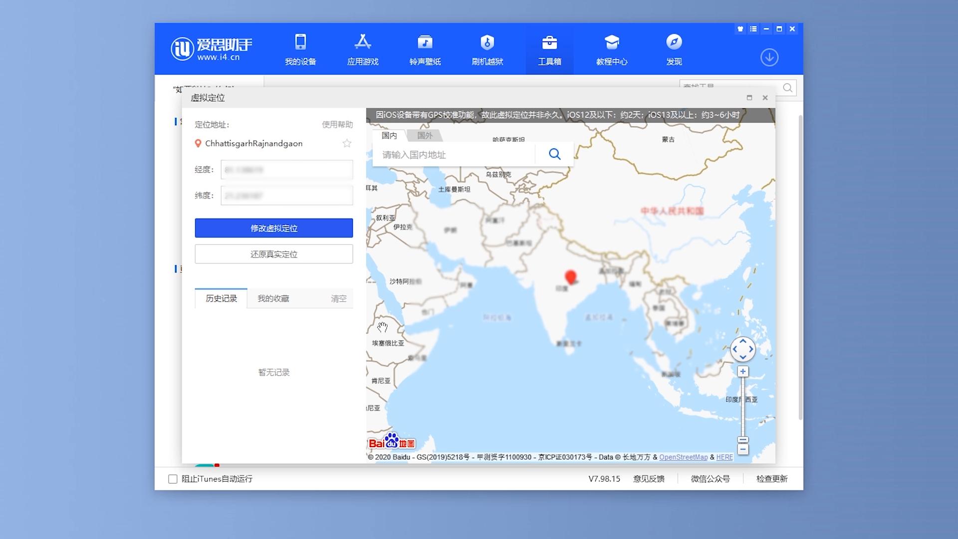
Task: Select the 铃声壁纸 ringtone wallpaper icon
Action: [425, 48]
